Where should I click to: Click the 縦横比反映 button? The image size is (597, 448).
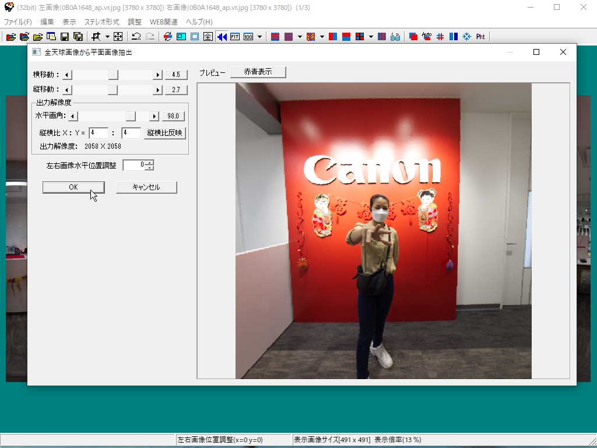(165, 133)
